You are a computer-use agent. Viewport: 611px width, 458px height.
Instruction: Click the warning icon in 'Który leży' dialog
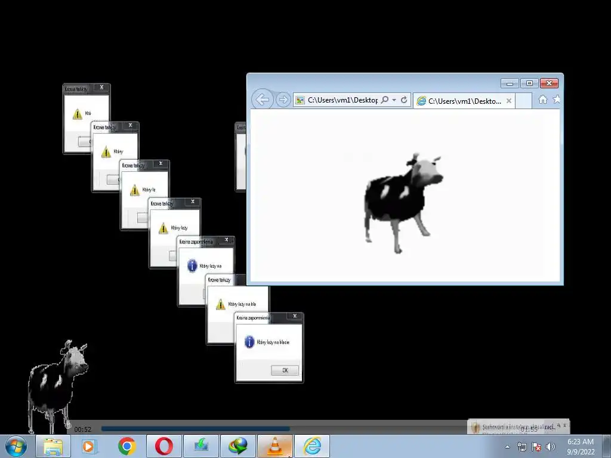click(163, 228)
